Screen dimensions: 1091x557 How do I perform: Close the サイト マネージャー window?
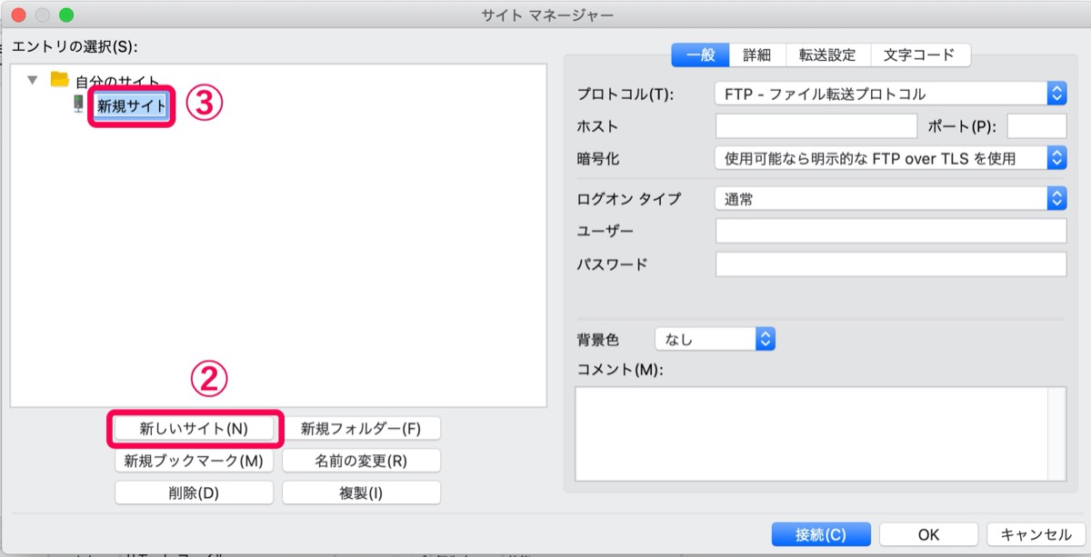coord(18,15)
